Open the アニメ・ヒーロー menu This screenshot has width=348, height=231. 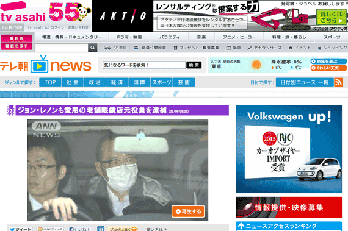coord(239,37)
